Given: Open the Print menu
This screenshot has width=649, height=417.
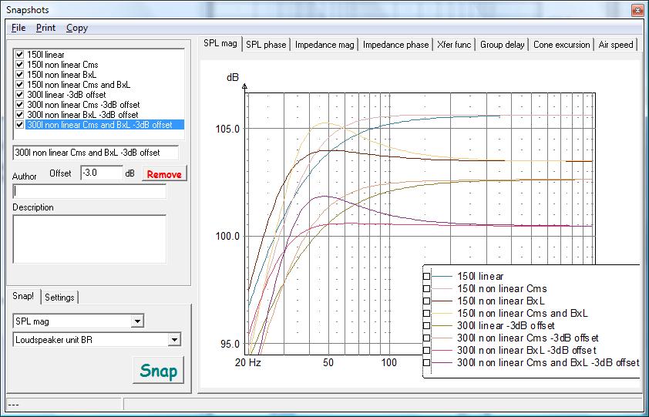Looking at the screenshot, I should coord(45,28).
